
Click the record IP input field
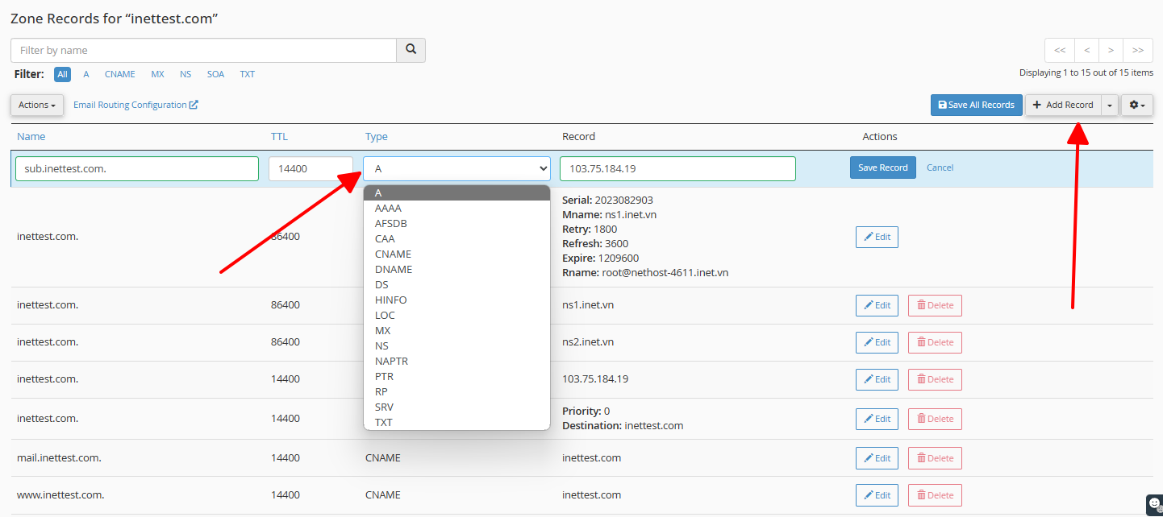(x=677, y=168)
